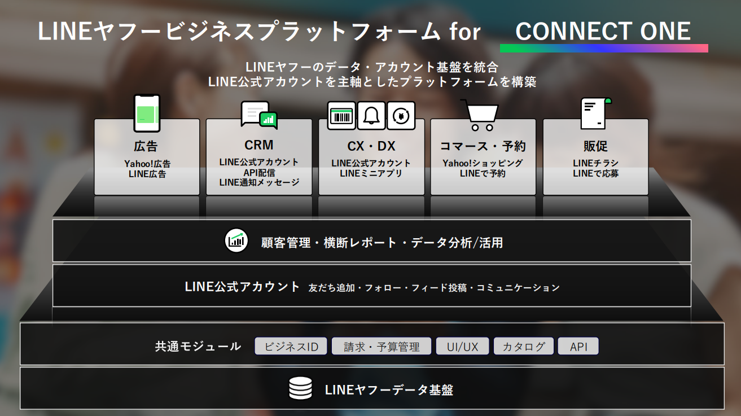Click LINE公式アカウント in the CX・DX card

(x=371, y=163)
